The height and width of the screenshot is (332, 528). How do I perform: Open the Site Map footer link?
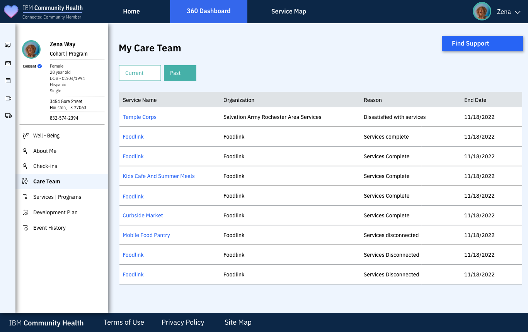[x=238, y=322]
